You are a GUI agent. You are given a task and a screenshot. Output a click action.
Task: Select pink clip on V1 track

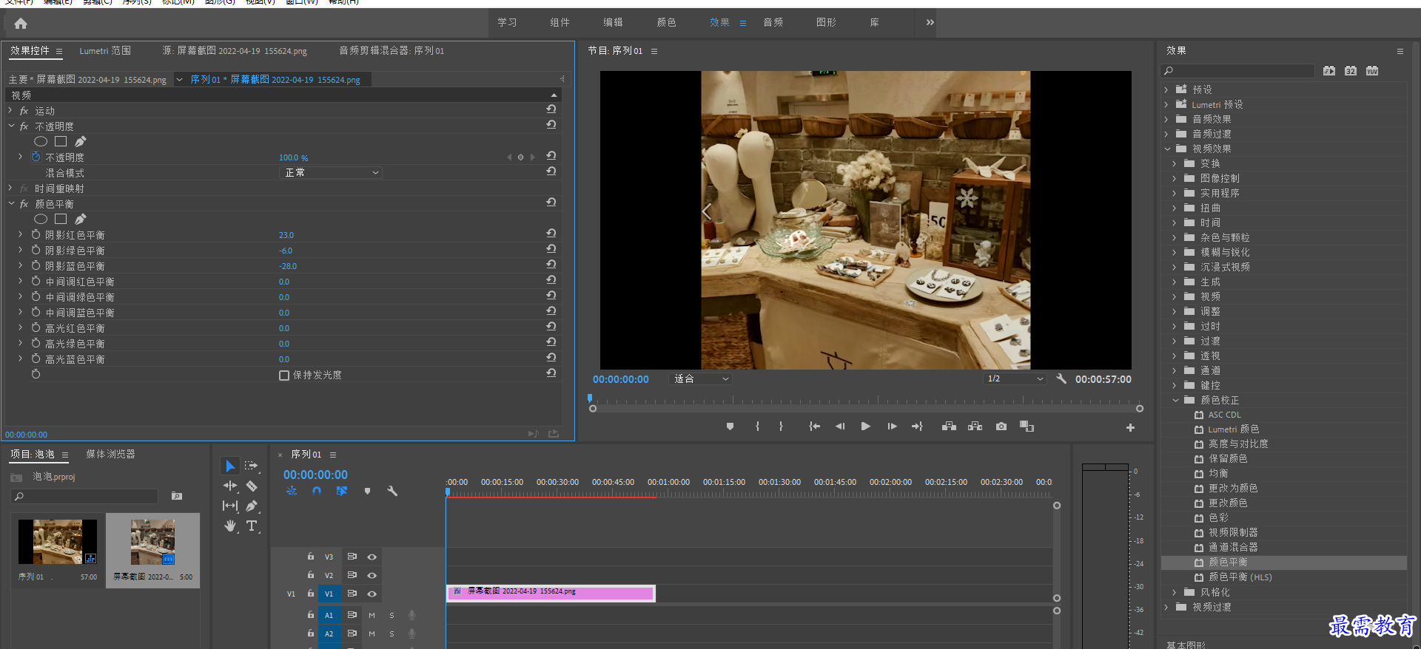pyautogui.click(x=551, y=593)
